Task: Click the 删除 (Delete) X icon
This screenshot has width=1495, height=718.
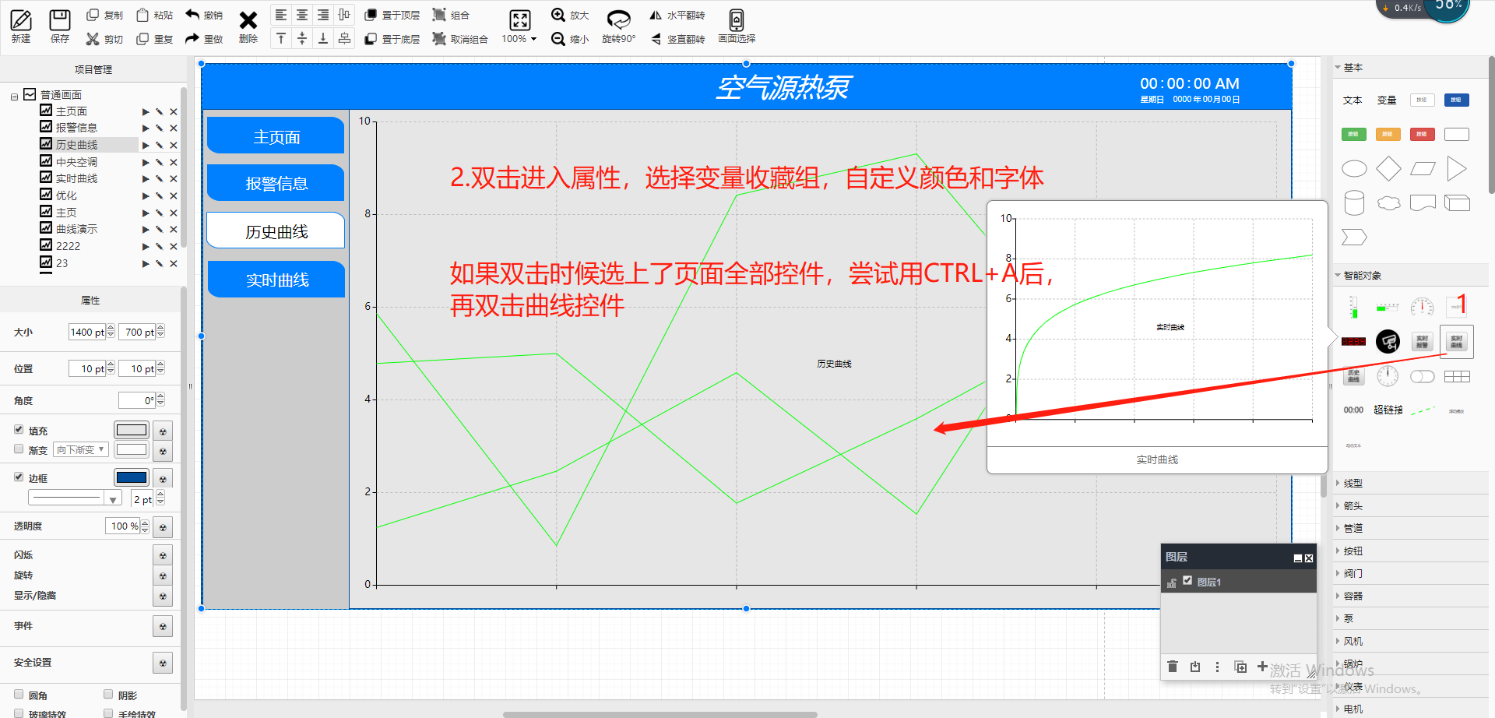Action: (x=248, y=20)
